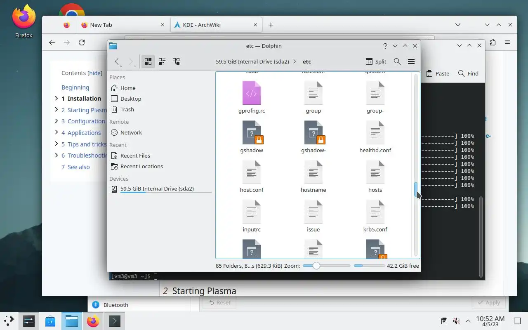Expand the Applications contents section
Image resolution: width=528 pixels, height=330 pixels.
pos(56,132)
